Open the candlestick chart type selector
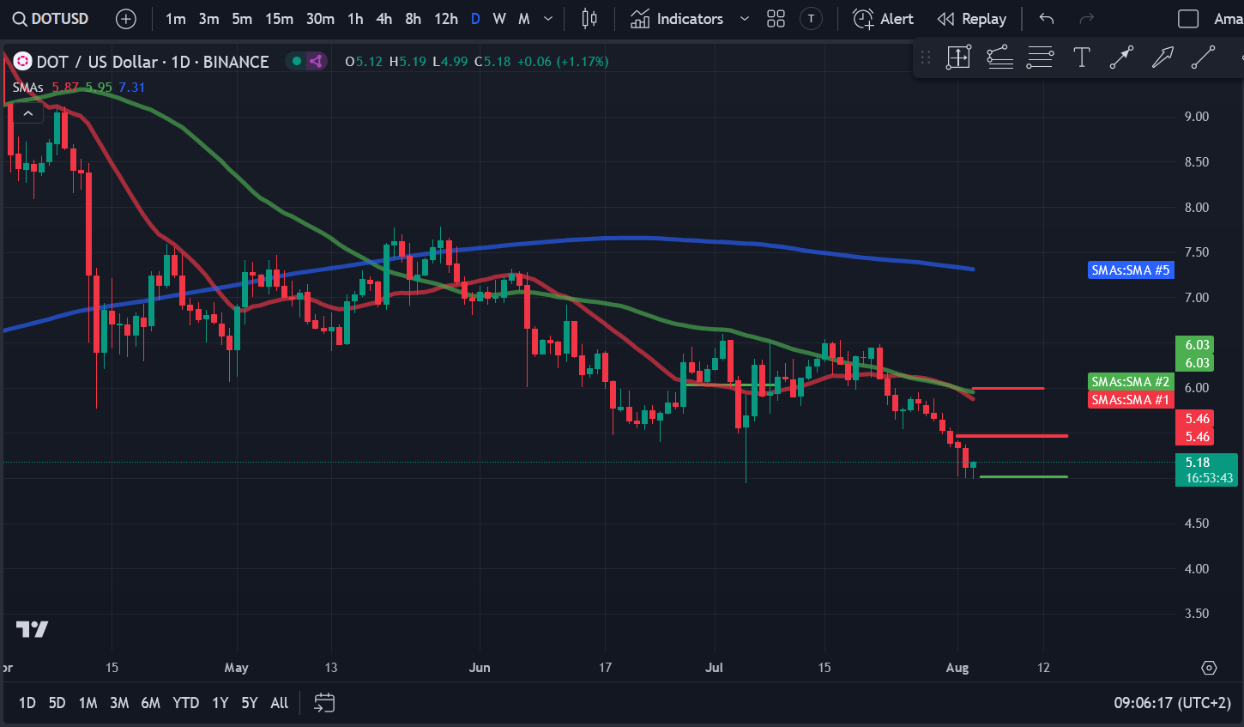 tap(589, 19)
